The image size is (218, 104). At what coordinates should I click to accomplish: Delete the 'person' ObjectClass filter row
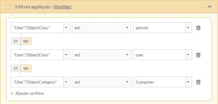[198, 28]
